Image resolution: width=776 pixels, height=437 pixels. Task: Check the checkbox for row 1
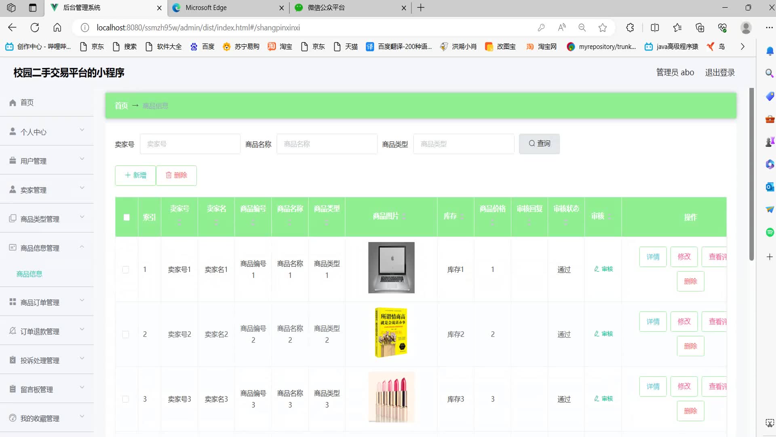coord(126,269)
